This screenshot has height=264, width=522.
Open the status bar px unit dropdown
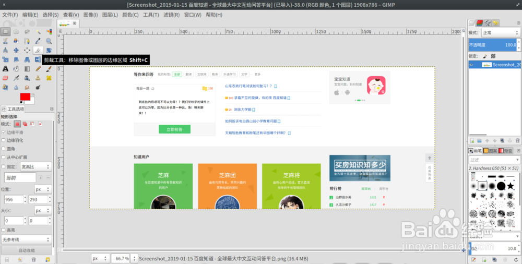pos(100,258)
